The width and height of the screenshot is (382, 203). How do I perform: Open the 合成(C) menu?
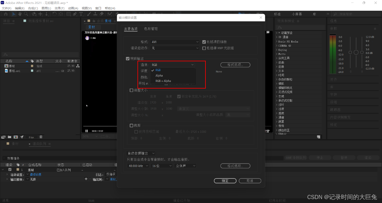(x=33, y=8)
